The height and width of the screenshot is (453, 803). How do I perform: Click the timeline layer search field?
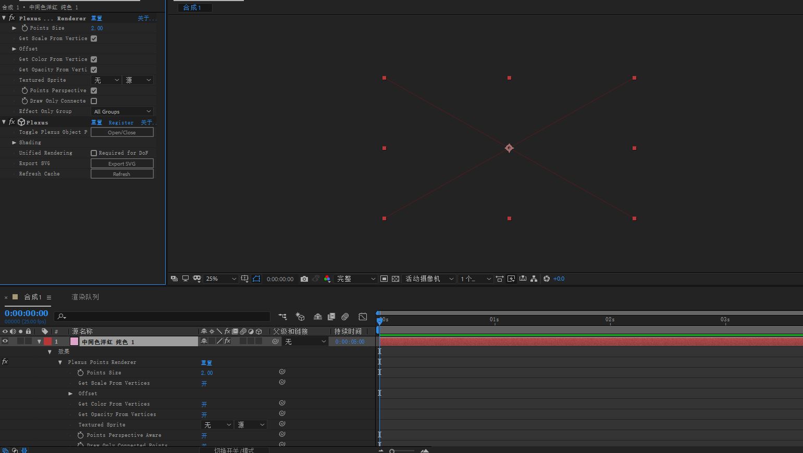[163, 317]
